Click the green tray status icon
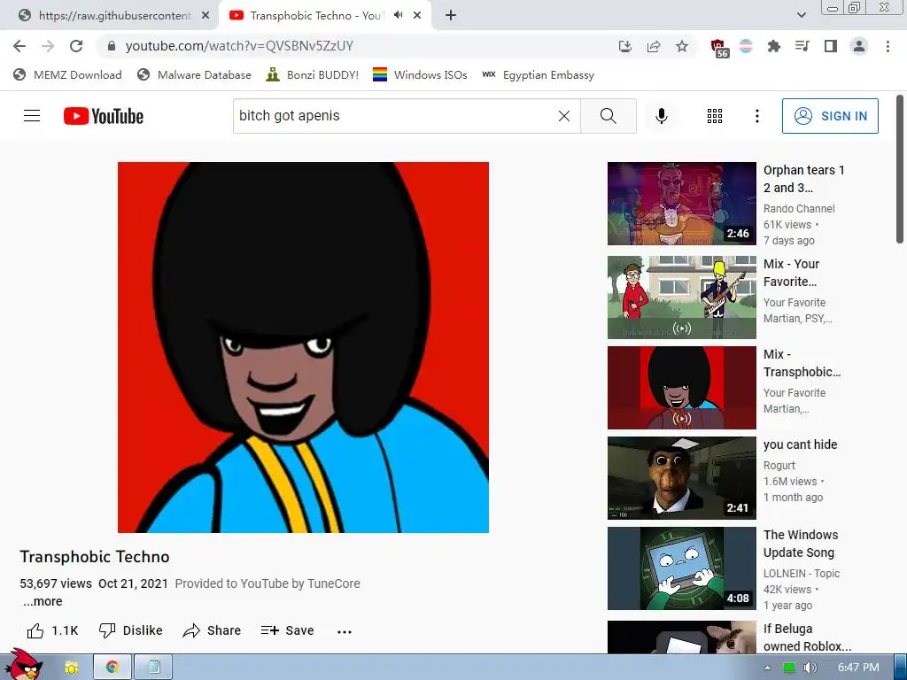 click(788, 668)
